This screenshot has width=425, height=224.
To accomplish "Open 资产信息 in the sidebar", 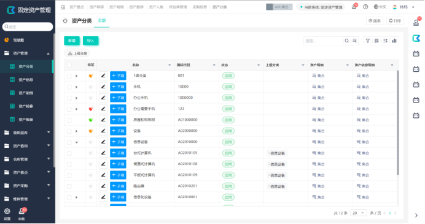I will pos(26,80).
